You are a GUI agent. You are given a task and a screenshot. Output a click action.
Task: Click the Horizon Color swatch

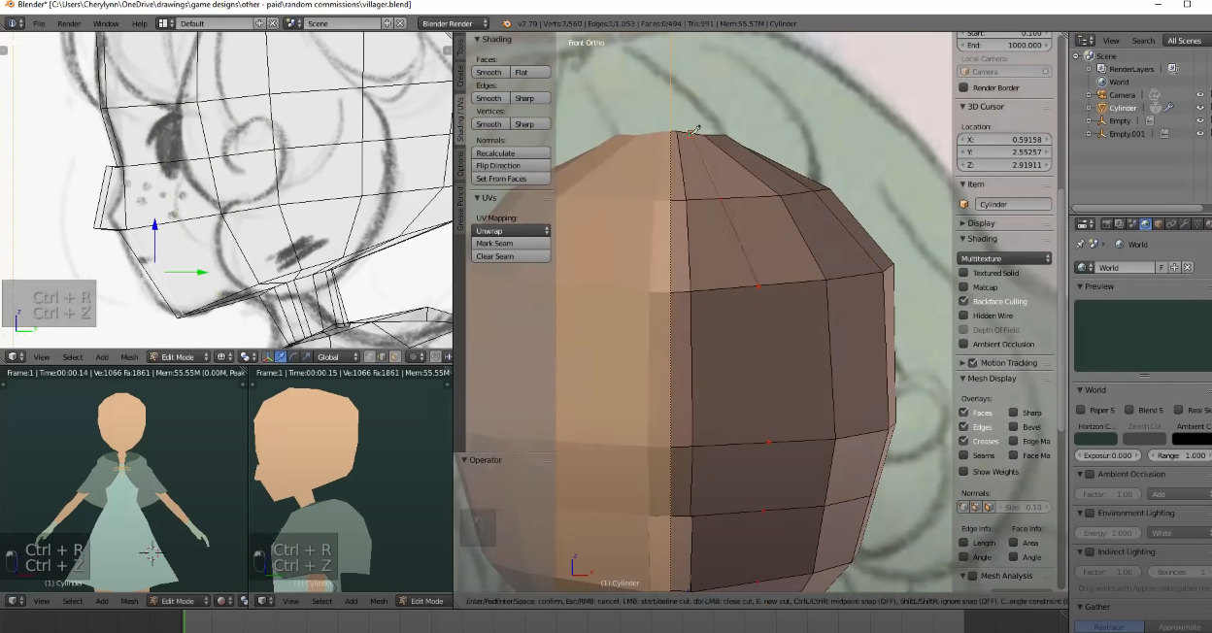tap(1095, 439)
